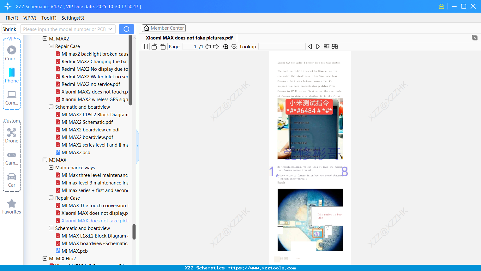Open the Courses section in the sidebar
The height and width of the screenshot is (271, 481).
[x=12, y=53]
